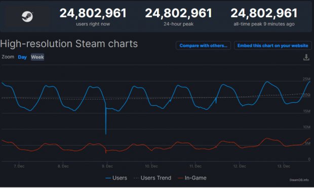Click the all-time peak number
The image size is (314, 188).
point(264,13)
